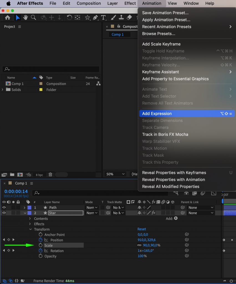Choose Add Expression from the Animation menu
The width and height of the screenshot is (236, 284).
[157, 113]
